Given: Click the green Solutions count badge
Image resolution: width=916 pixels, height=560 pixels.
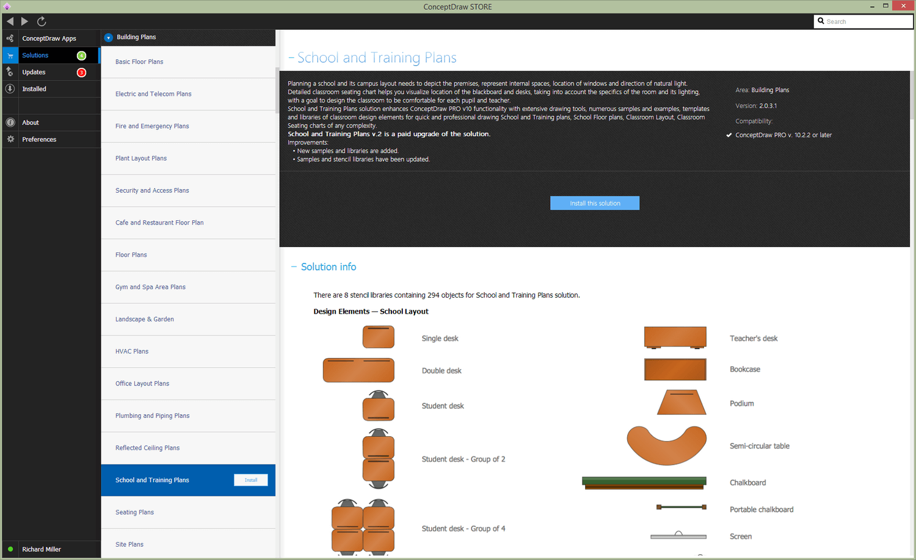Looking at the screenshot, I should click(x=81, y=56).
